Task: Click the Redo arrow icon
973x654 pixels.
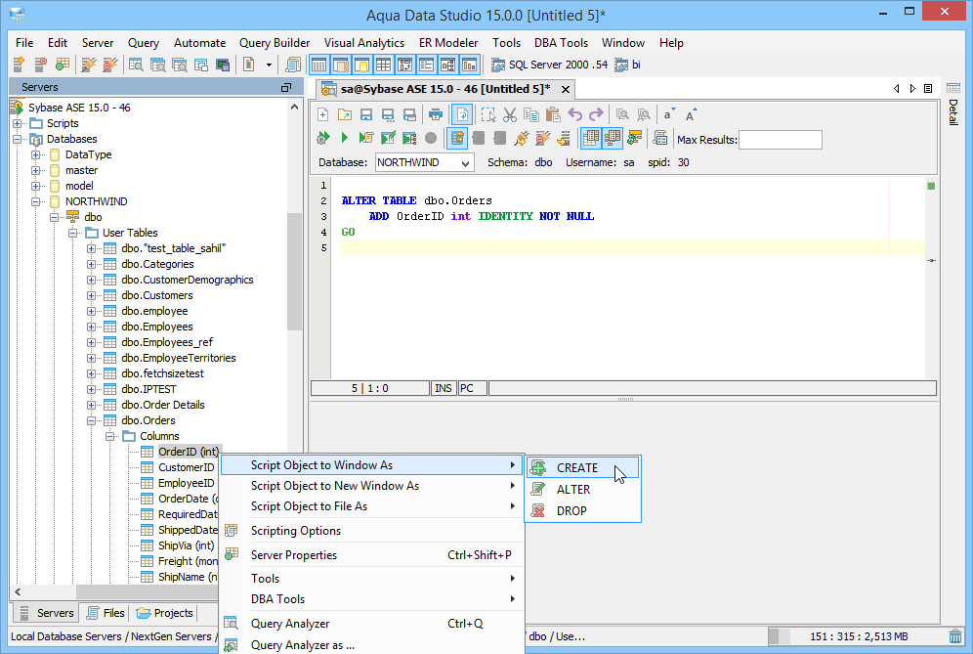Action: coord(596,115)
